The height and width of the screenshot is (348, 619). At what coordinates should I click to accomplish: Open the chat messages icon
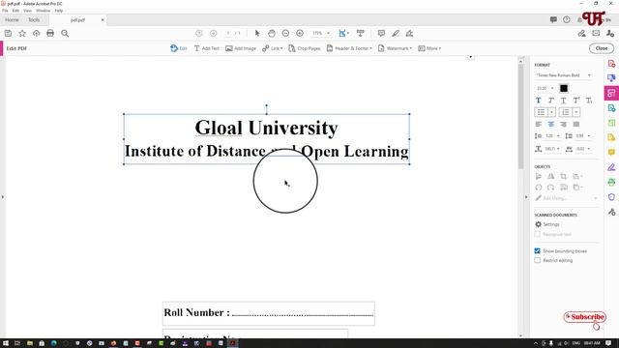click(553, 19)
